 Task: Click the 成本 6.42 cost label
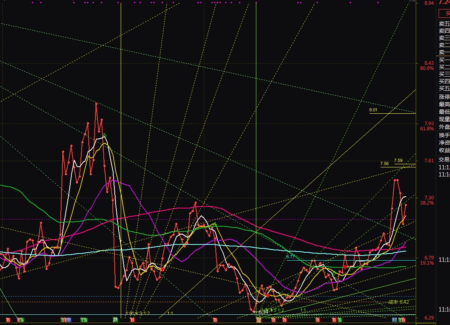click(x=399, y=302)
